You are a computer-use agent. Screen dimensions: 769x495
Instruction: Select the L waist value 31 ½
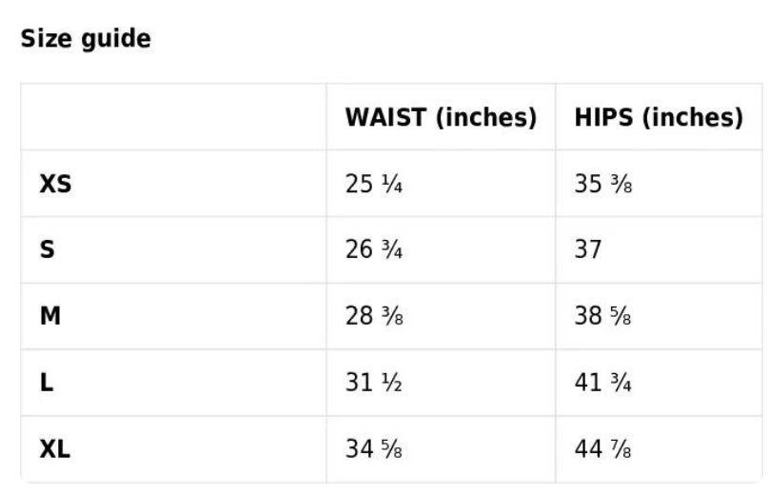[x=374, y=382]
